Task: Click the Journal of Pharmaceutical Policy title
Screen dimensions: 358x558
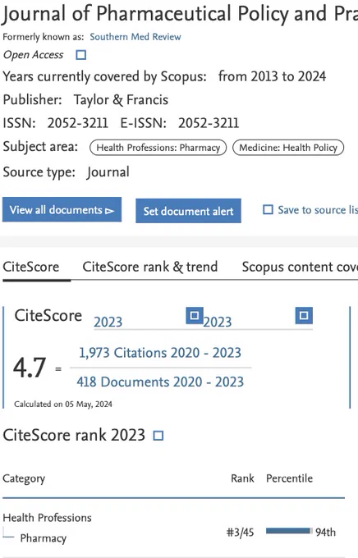Action: coord(180,13)
